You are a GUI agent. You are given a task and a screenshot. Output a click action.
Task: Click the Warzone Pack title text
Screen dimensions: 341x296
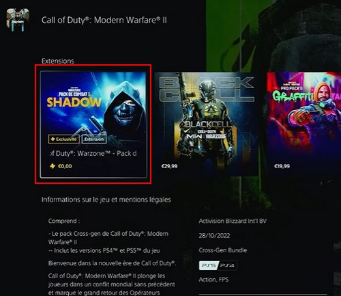[93, 153]
